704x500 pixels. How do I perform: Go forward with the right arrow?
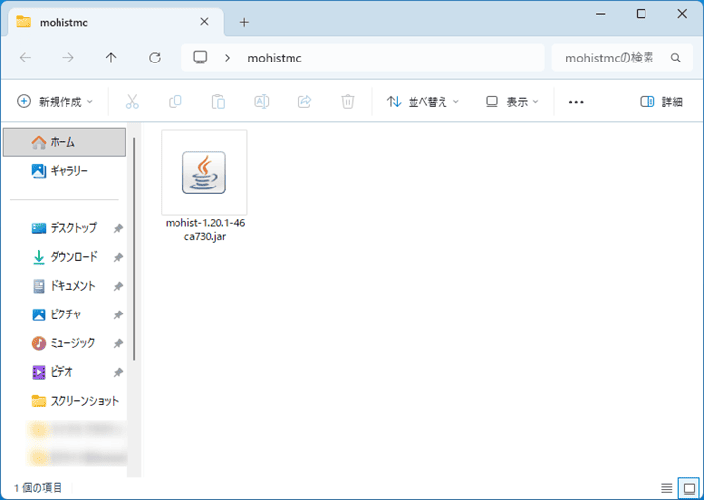(68, 58)
